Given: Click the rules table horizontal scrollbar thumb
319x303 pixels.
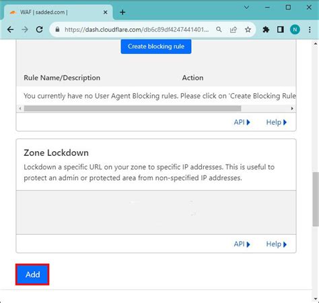Looking at the screenshot, I should [133, 109].
